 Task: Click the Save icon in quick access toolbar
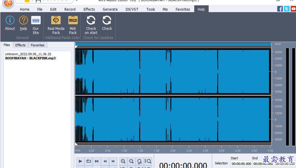click(38, 1)
